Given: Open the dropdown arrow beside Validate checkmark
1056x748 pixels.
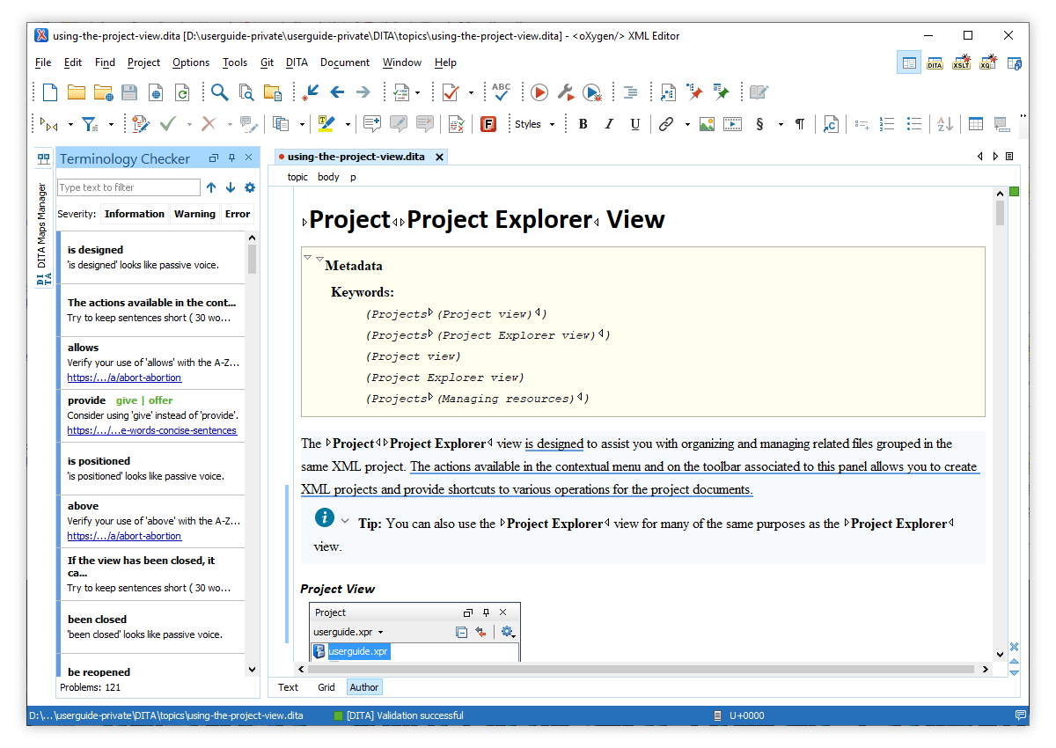Looking at the screenshot, I should coord(471,92).
